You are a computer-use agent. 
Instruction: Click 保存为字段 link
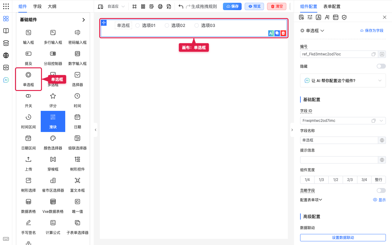(371, 31)
